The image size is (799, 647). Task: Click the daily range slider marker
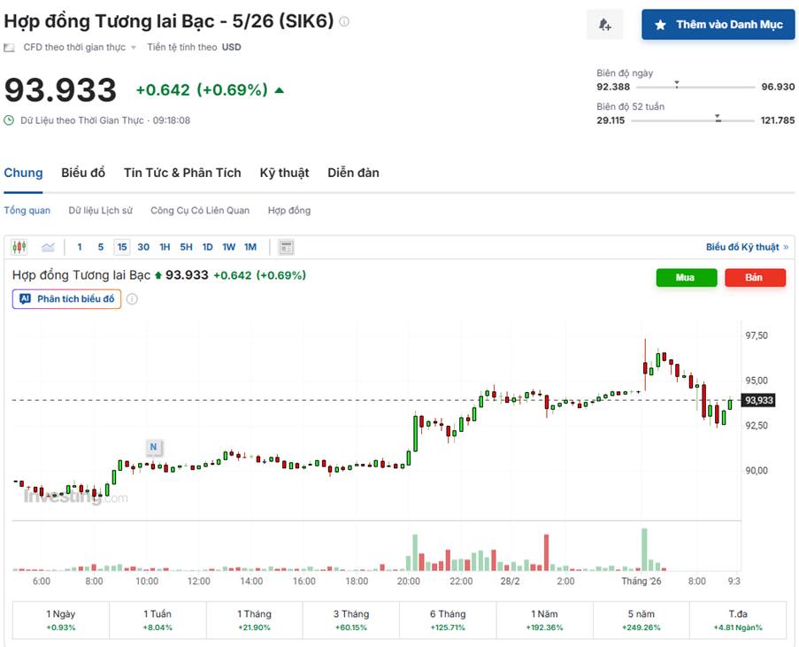point(677,84)
